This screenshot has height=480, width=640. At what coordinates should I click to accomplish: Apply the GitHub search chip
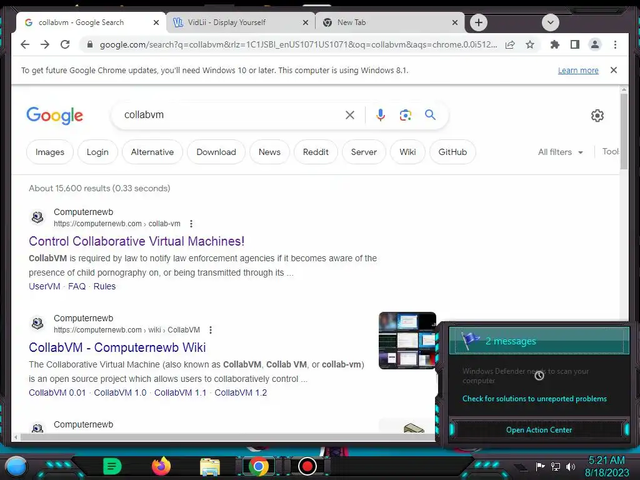pyautogui.click(x=452, y=152)
